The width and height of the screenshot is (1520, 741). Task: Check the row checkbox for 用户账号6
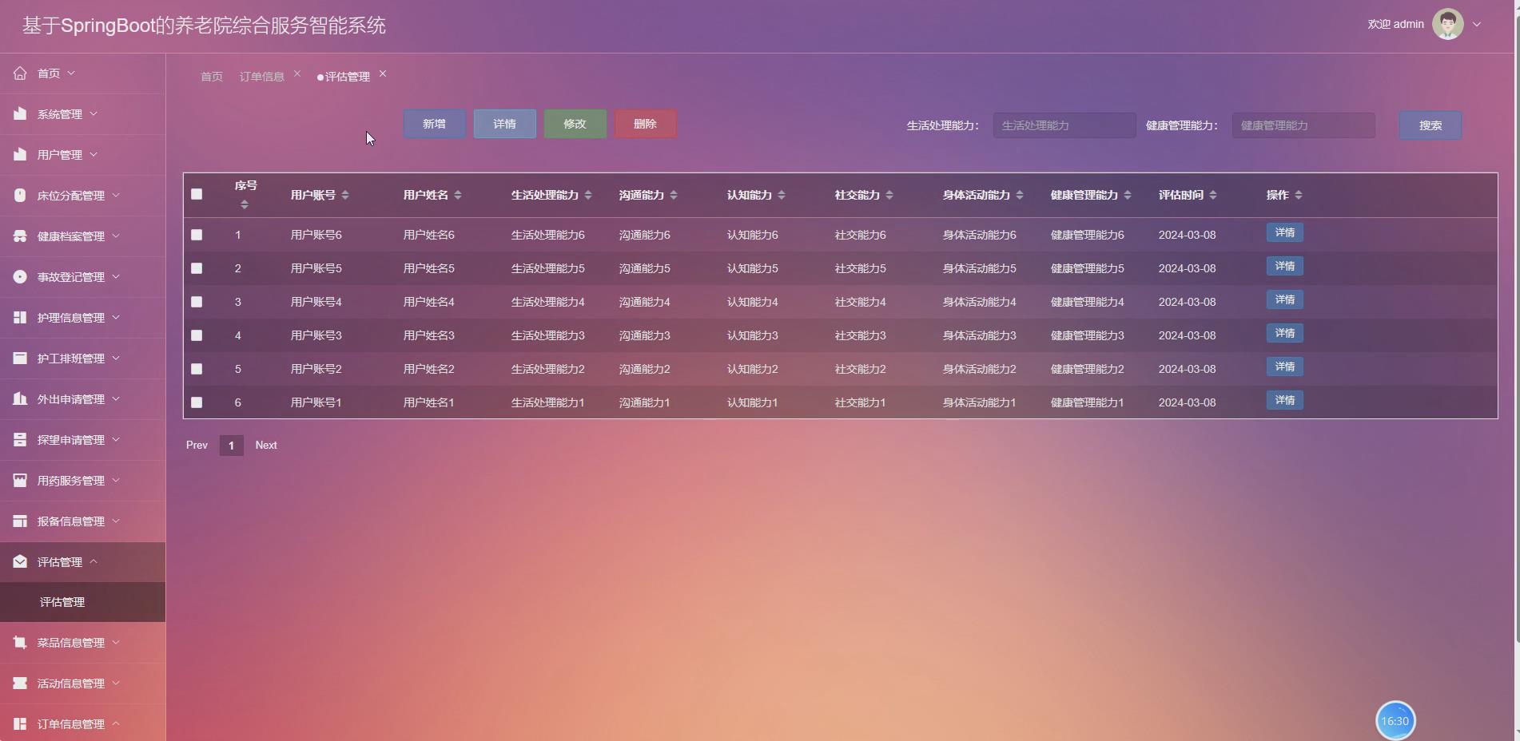[197, 235]
